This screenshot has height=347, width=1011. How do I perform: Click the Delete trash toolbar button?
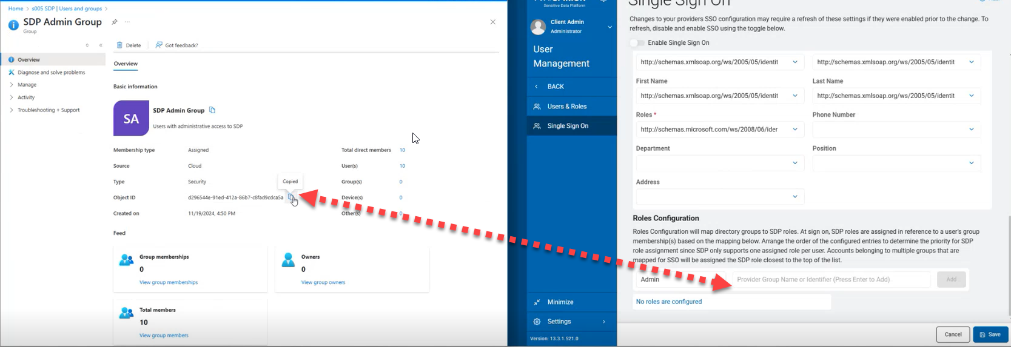pyautogui.click(x=129, y=45)
